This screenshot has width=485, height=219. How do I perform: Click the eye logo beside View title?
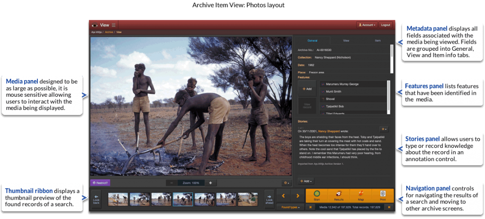click(x=94, y=25)
